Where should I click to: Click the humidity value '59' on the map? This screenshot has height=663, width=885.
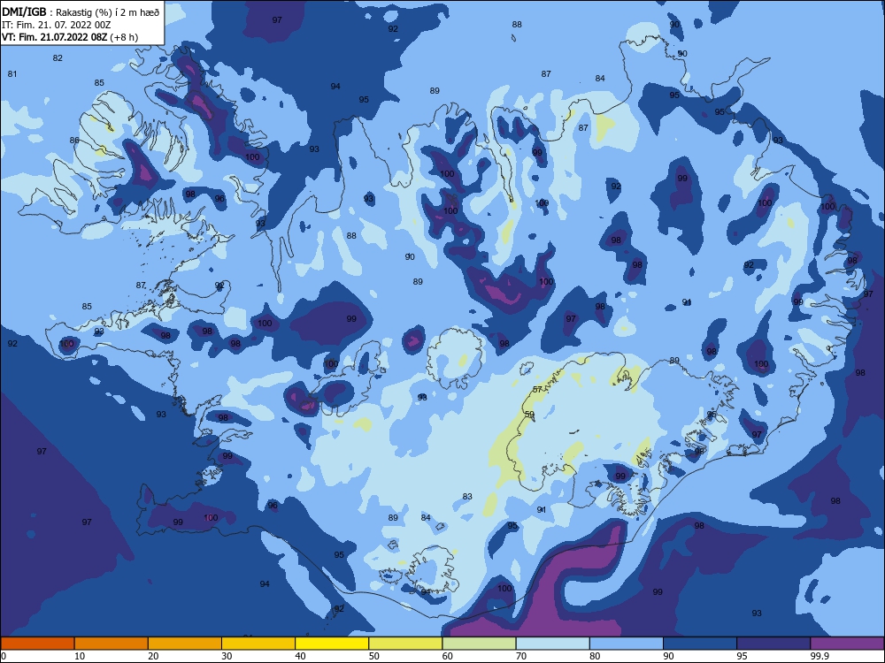(529, 414)
